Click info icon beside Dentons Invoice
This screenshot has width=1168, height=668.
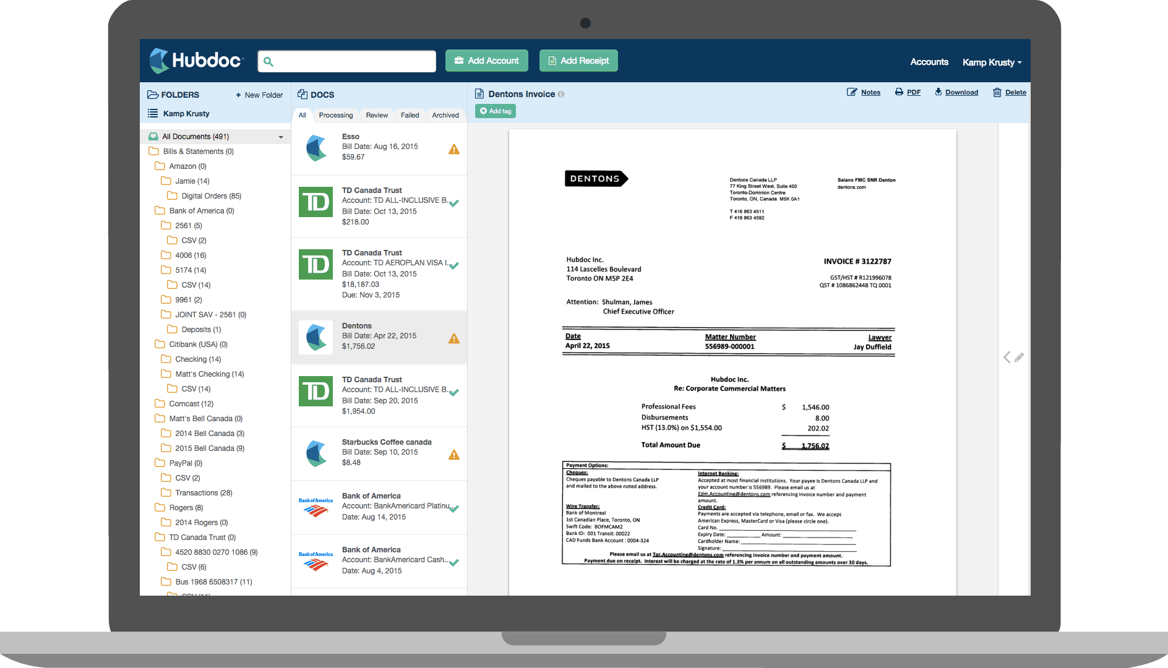point(561,95)
